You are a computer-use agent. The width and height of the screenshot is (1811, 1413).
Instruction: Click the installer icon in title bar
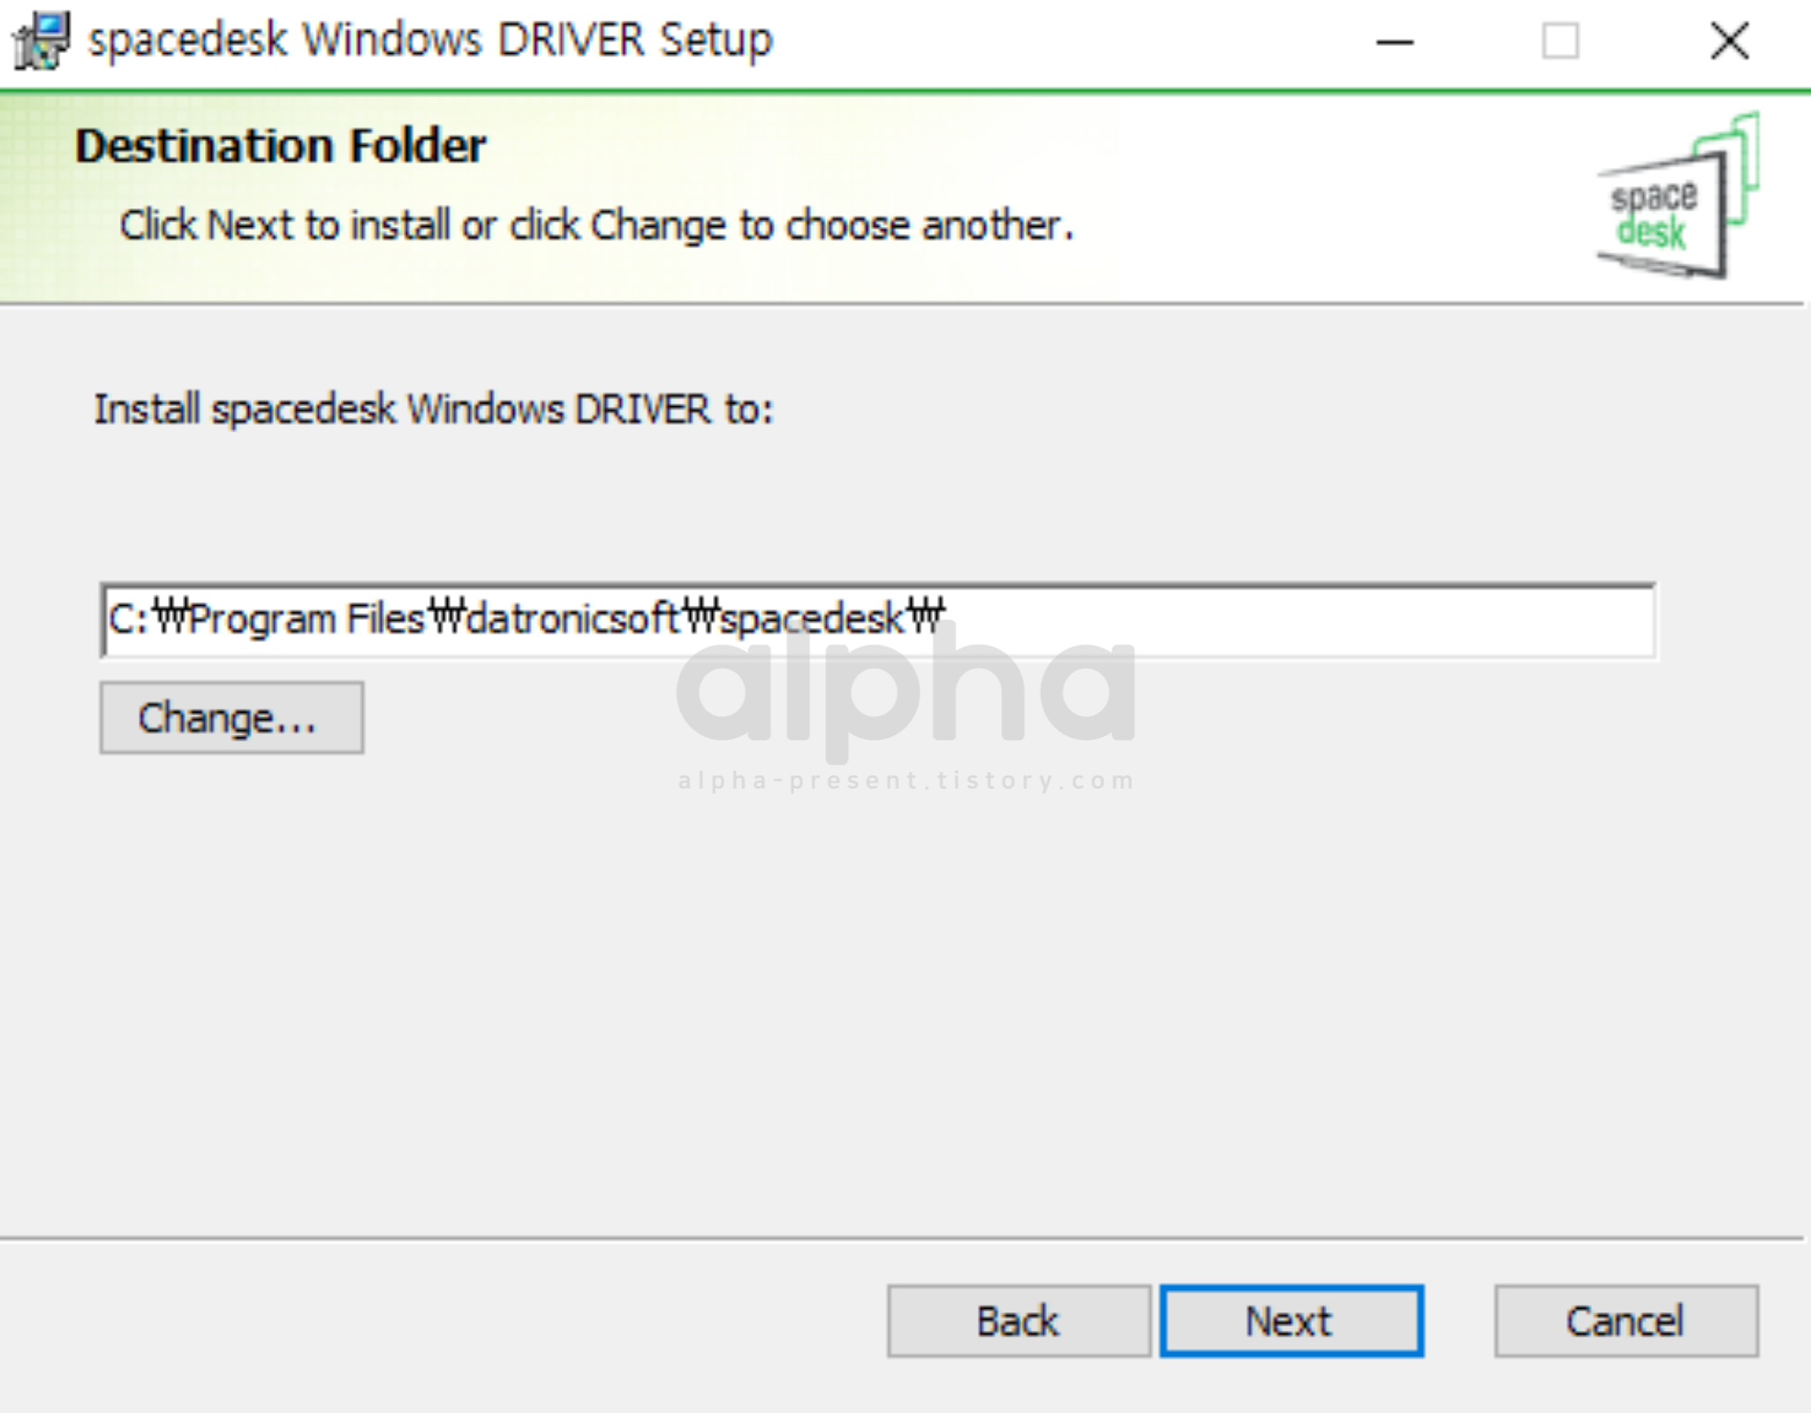click(41, 41)
